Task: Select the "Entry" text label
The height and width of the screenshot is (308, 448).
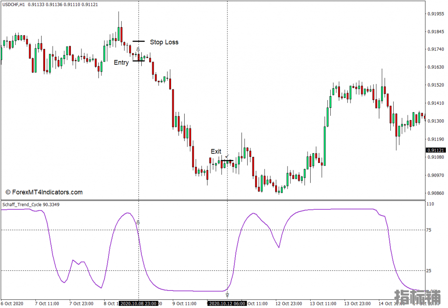Action: point(121,62)
